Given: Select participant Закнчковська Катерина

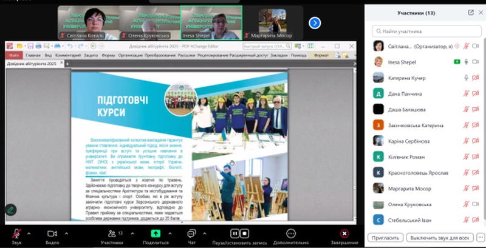Looking at the screenshot, I should [426, 126].
